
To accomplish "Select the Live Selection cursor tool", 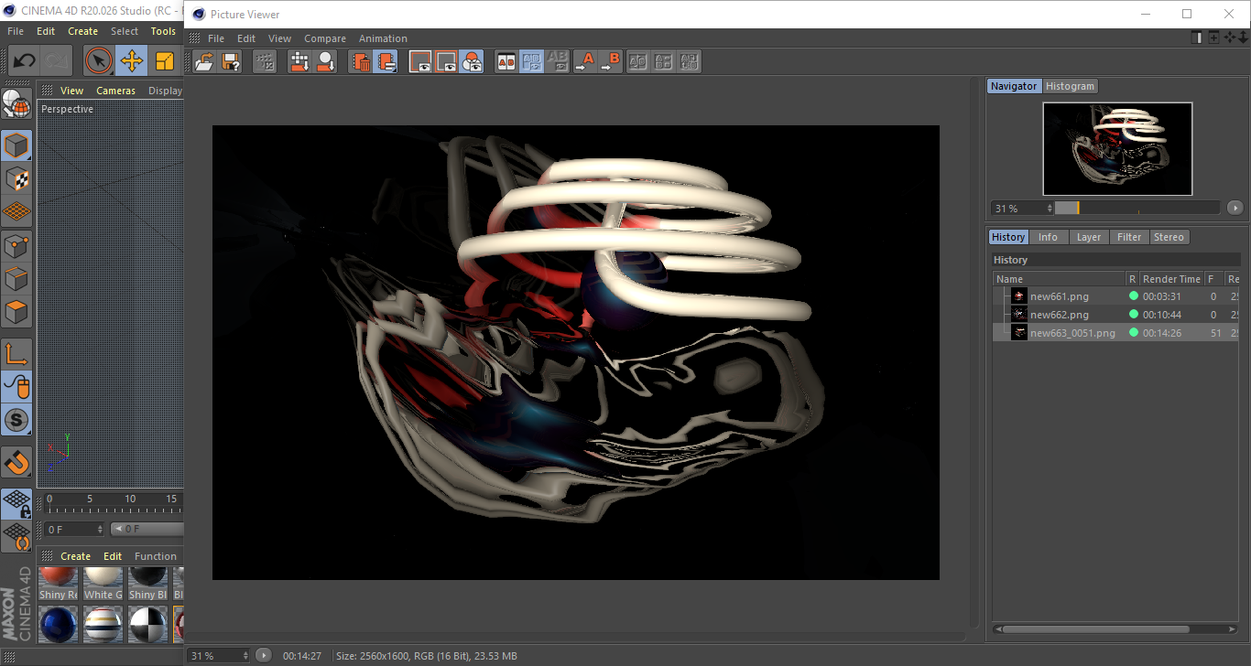I will [x=99, y=61].
